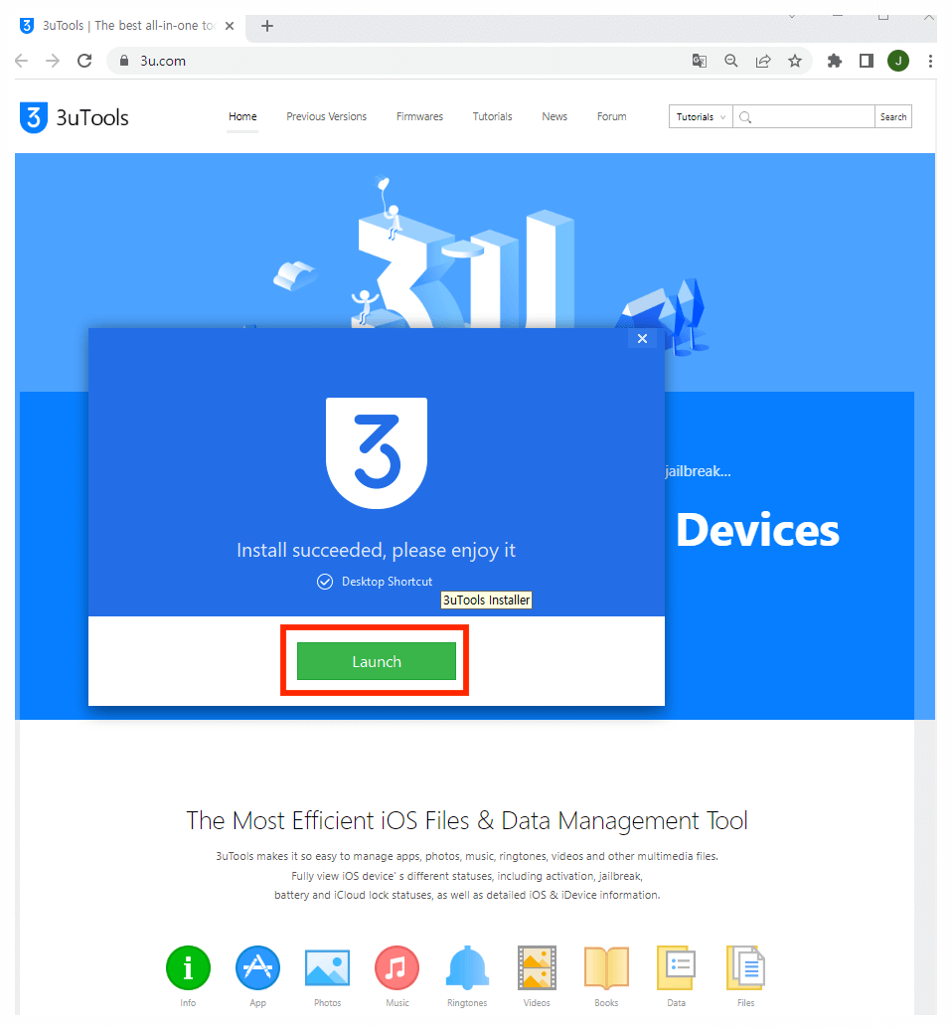Open the zoom control icon in address bar
952x1030 pixels.
[730, 61]
